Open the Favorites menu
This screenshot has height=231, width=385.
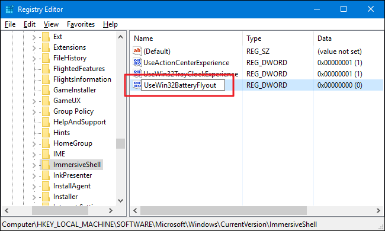[x=81, y=24]
